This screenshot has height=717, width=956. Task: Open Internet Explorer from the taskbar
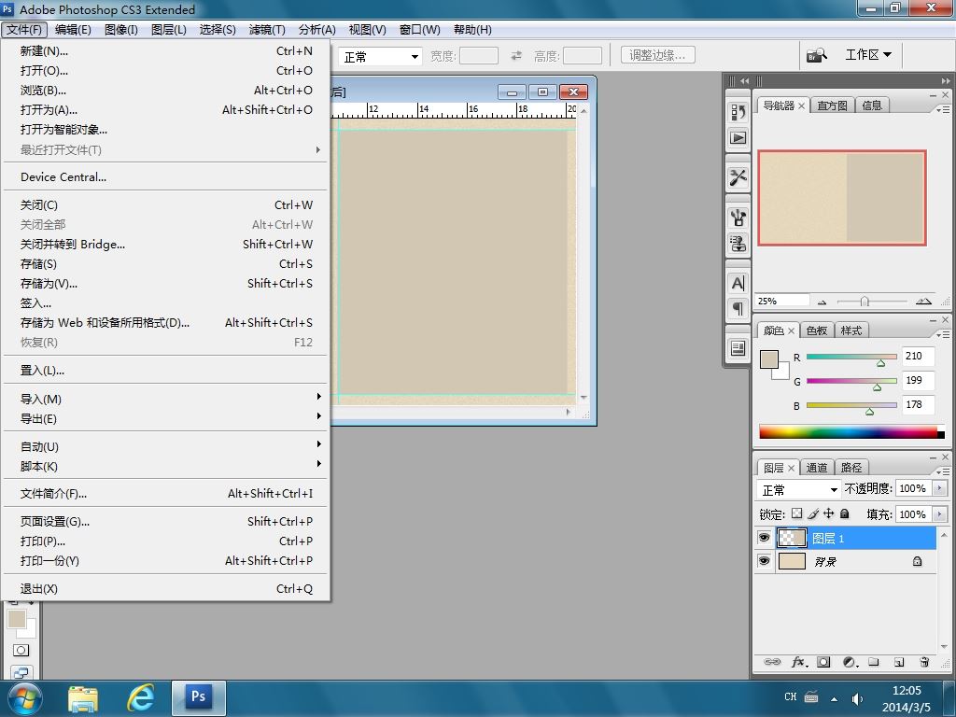[140, 697]
